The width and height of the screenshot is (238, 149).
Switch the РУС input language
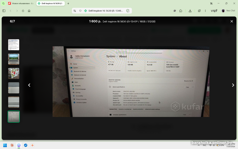(204, 145)
